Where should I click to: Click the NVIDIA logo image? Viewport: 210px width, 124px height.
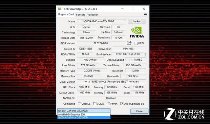click(137, 32)
